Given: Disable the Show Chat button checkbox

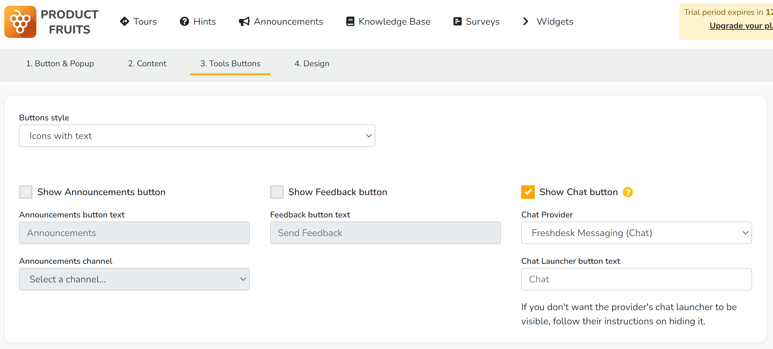Looking at the screenshot, I should tap(528, 192).
